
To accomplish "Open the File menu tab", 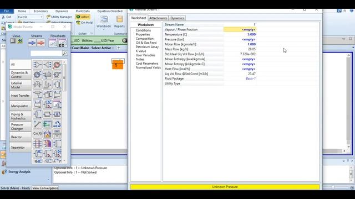I will [x=7, y=11].
